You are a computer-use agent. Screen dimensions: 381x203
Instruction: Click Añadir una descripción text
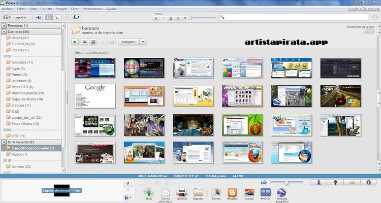click(x=92, y=52)
